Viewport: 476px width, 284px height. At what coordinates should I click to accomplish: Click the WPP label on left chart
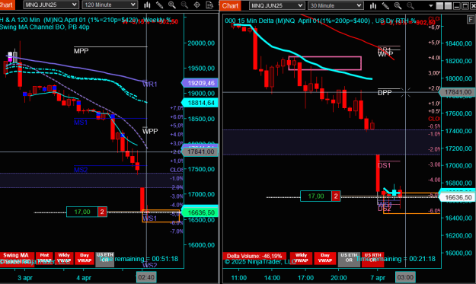click(150, 131)
